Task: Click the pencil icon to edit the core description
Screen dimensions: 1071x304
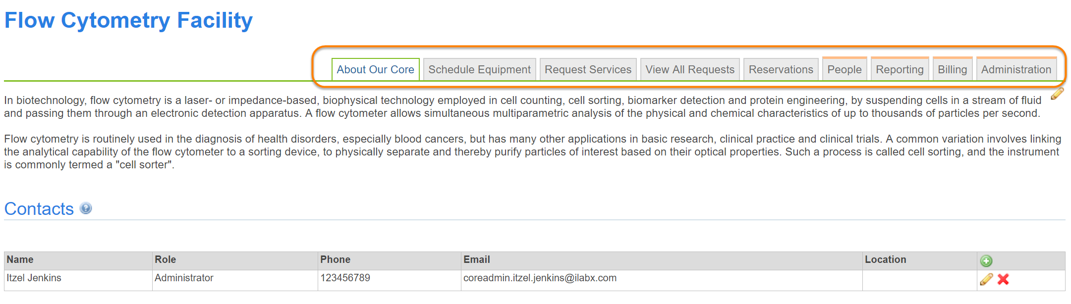Action: [x=1057, y=94]
